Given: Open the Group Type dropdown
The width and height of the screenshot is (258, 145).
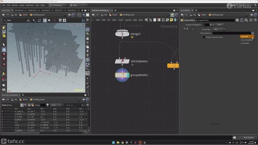Looking at the screenshot, I should pyautogui.click(x=219, y=29).
